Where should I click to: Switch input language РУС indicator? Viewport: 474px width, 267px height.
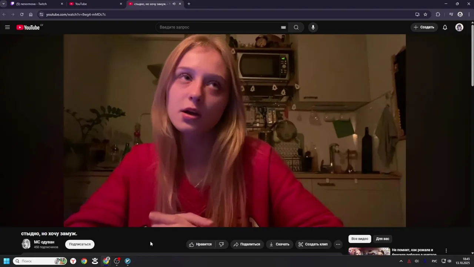tap(434, 261)
